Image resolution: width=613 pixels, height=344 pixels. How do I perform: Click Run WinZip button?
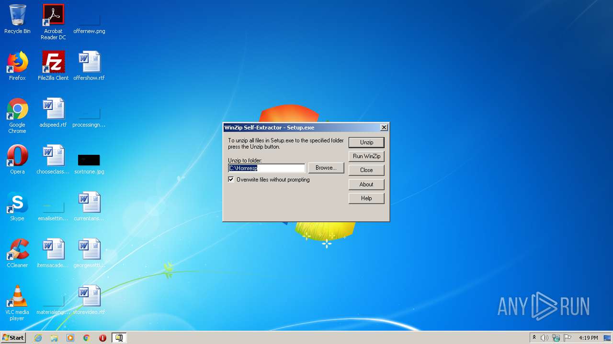point(366,156)
